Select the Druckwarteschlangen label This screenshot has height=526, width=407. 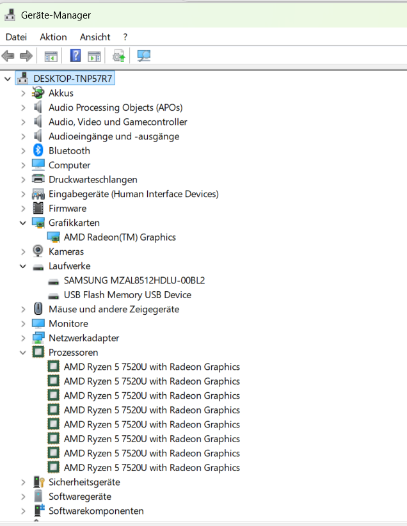[93, 179]
